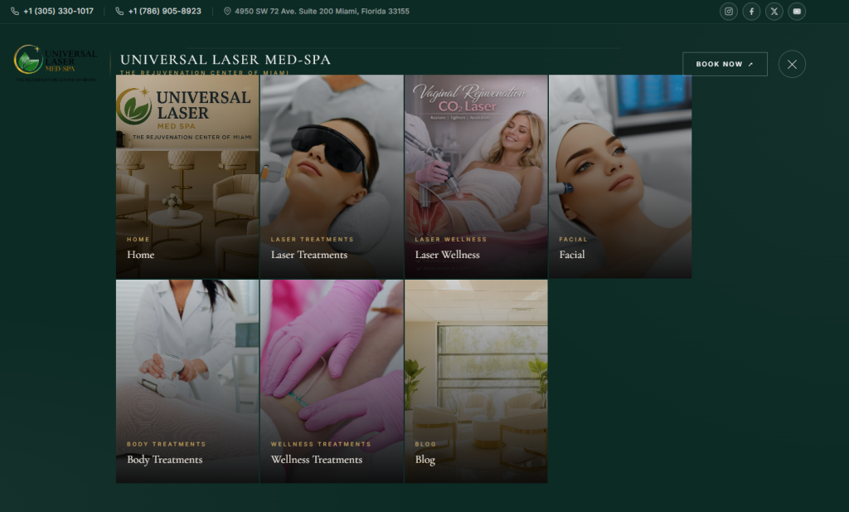The height and width of the screenshot is (512, 849).
Task: Open the Facebook social icon
Action: [751, 12]
